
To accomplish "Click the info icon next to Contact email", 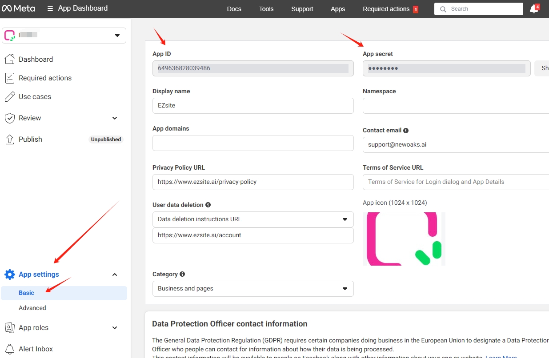I will point(406,130).
